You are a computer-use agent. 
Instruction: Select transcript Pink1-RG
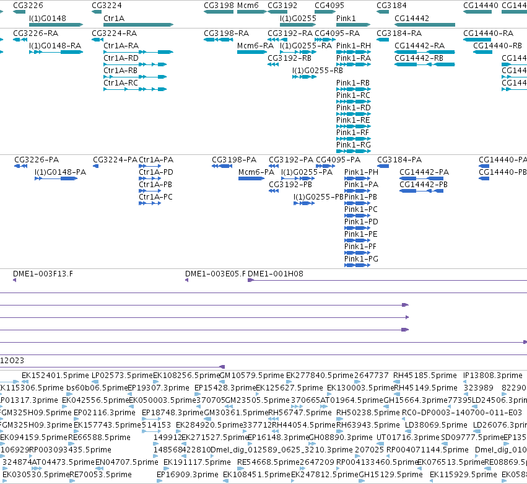(x=354, y=151)
